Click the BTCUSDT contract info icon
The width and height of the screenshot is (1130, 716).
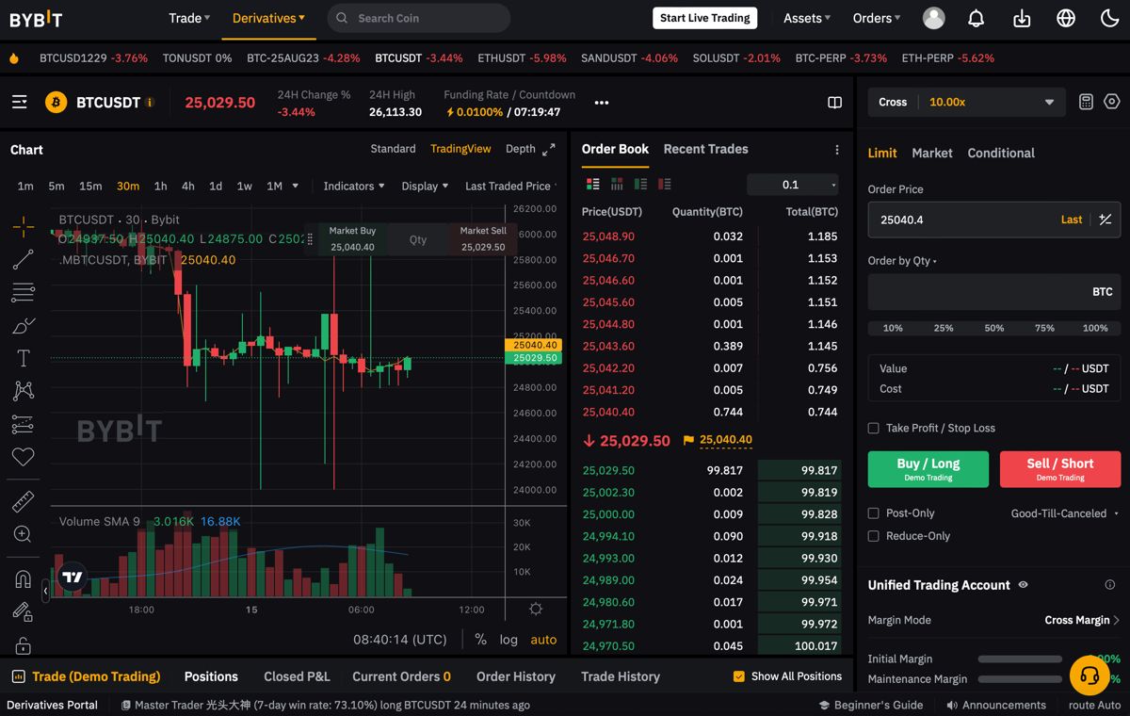coord(149,103)
